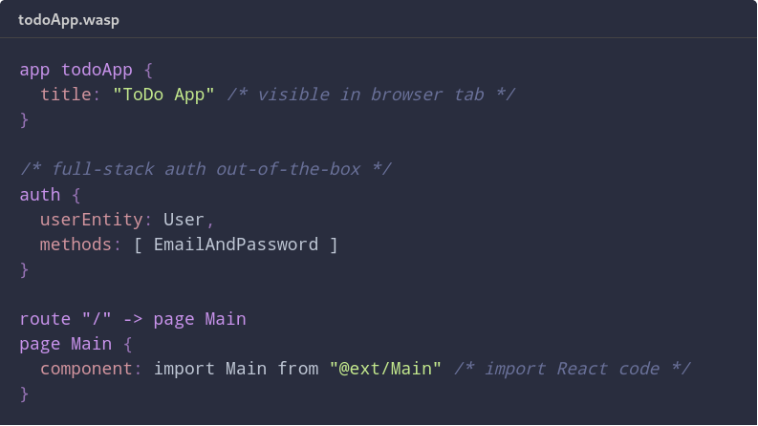This screenshot has height=426, width=758.
Task: Click the "ToDo App" title string
Action: (163, 95)
